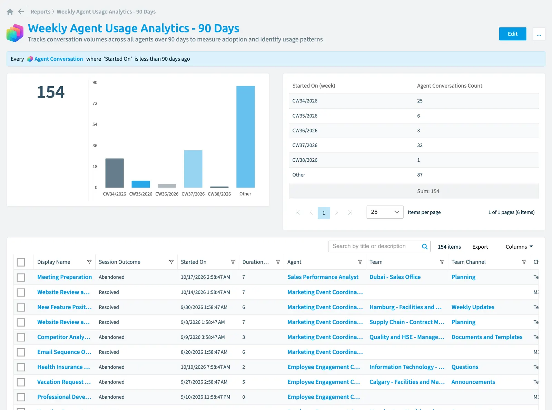Sort by Team Channel column header
Screen dimensions: 552x410
pos(468,262)
